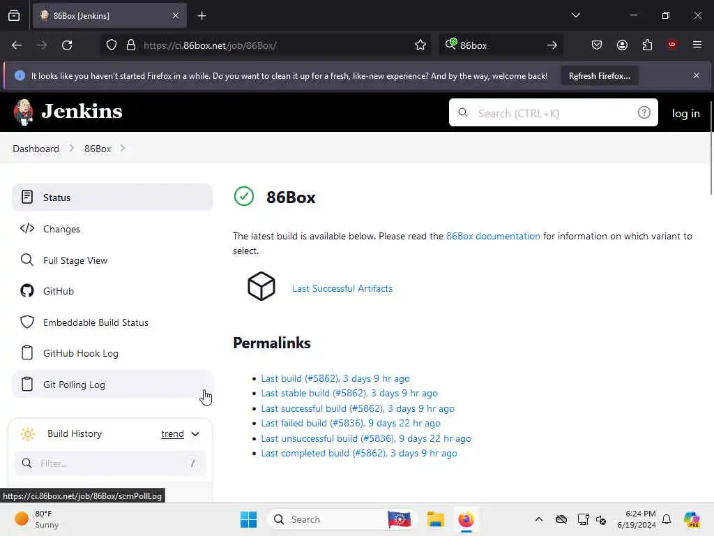Open a new Firefox tab
The image size is (714, 536).
(x=202, y=16)
